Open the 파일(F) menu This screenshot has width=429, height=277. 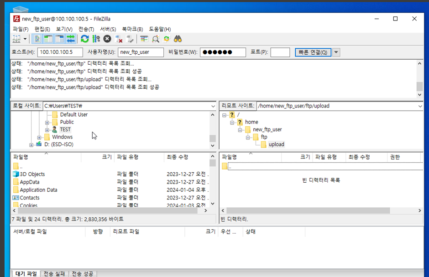21,29
